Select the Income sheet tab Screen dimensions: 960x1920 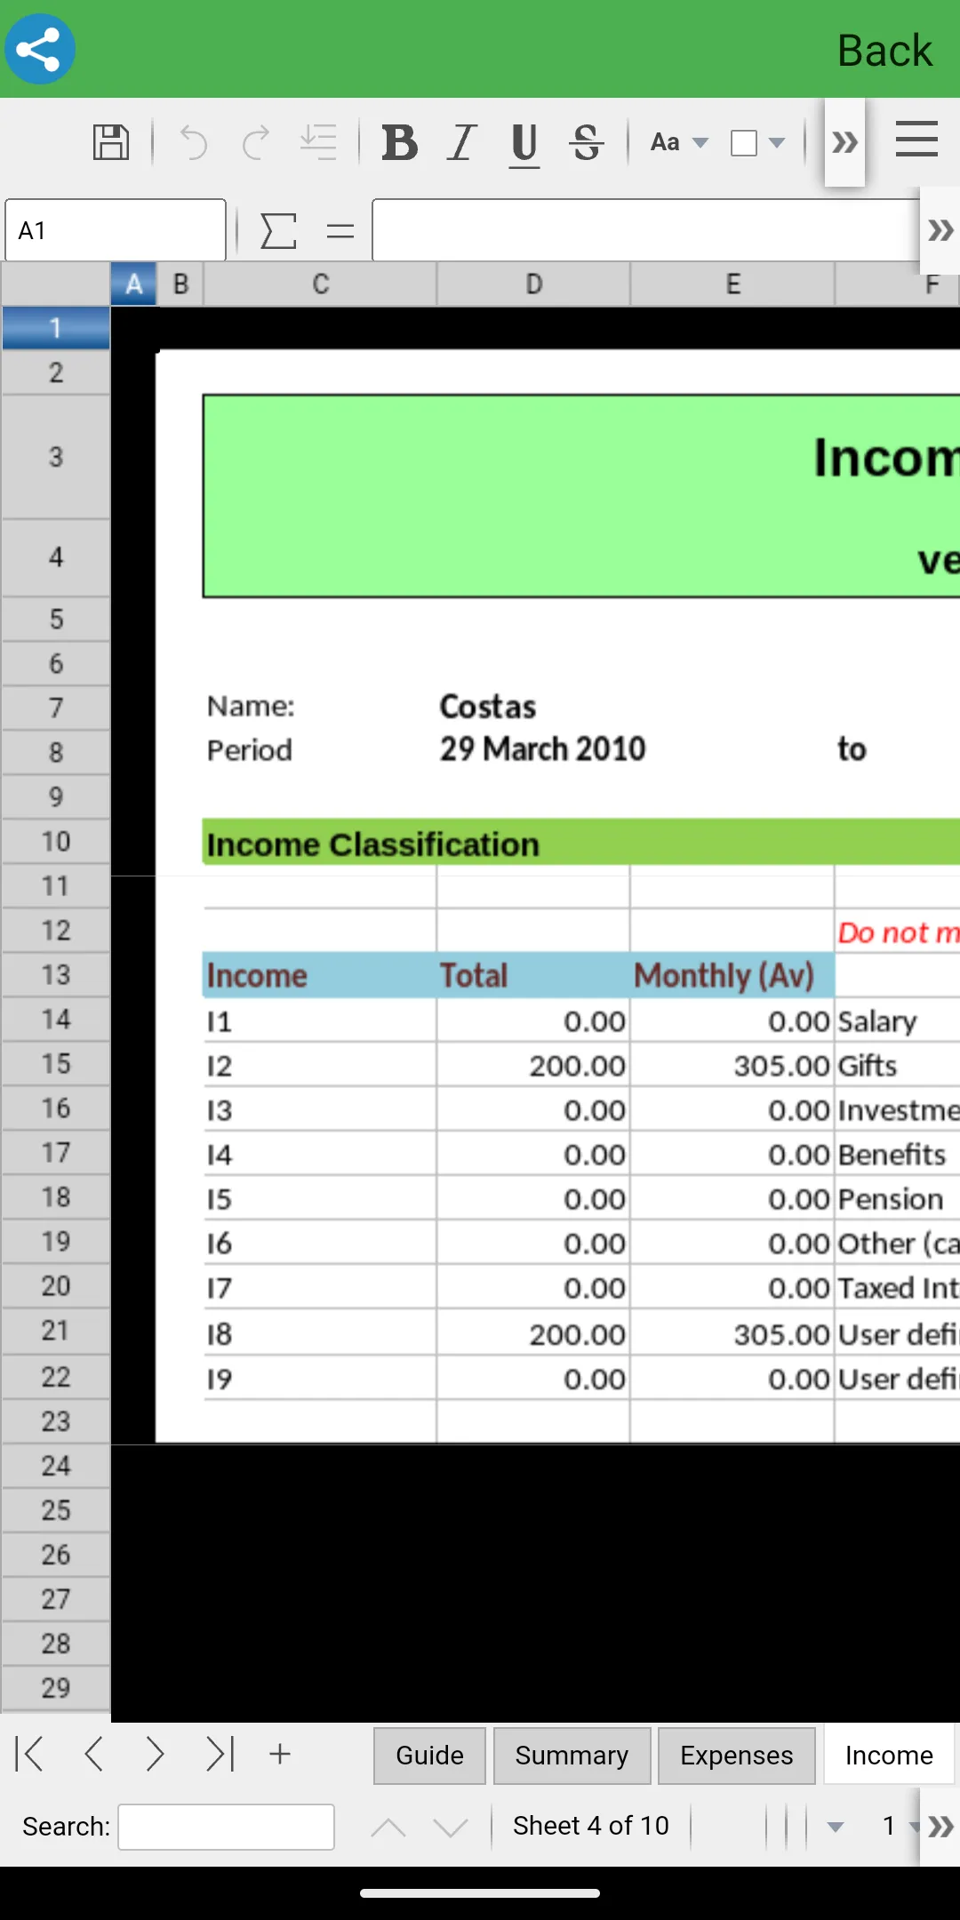coord(889,1756)
